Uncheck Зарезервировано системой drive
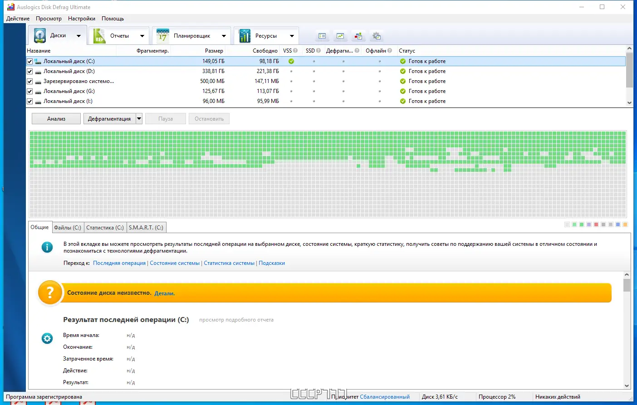The image size is (637, 405). [x=29, y=81]
